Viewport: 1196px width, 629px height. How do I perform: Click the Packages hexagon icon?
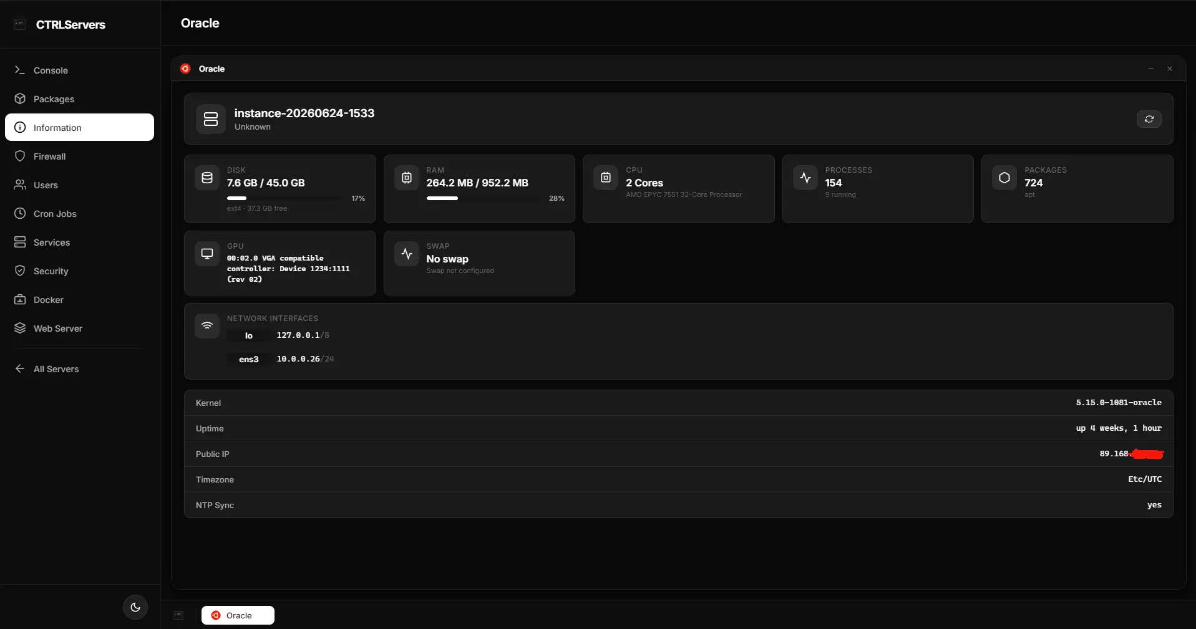pyautogui.click(x=1004, y=178)
